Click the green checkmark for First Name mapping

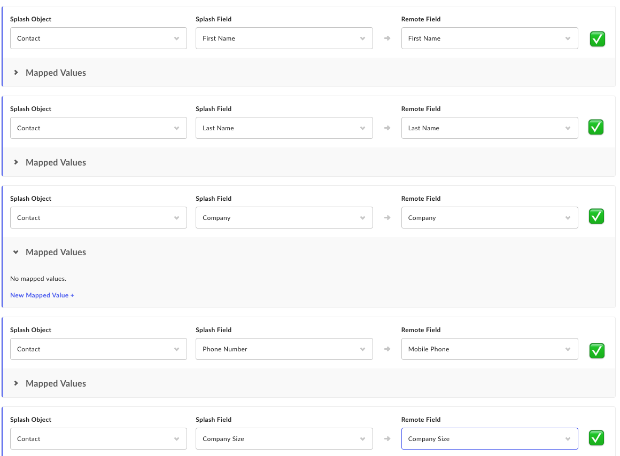coord(597,39)
